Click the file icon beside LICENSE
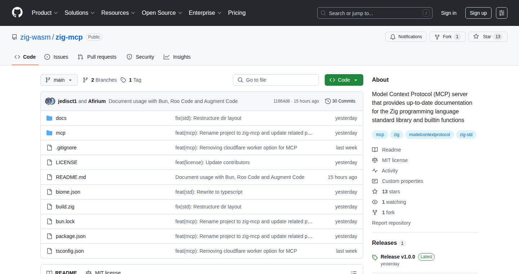 pos(49,162)
